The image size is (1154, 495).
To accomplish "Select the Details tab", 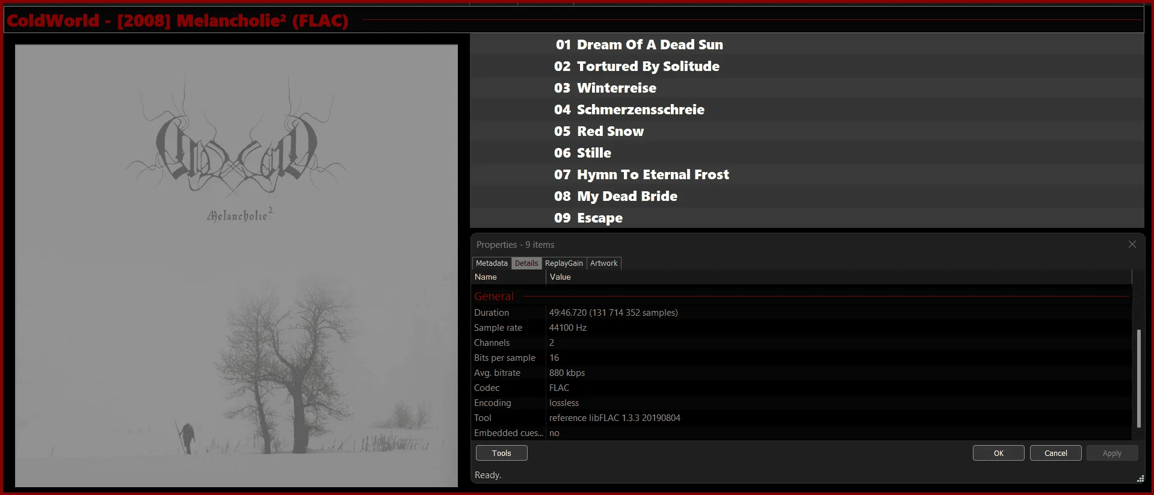I will point(526,263).
